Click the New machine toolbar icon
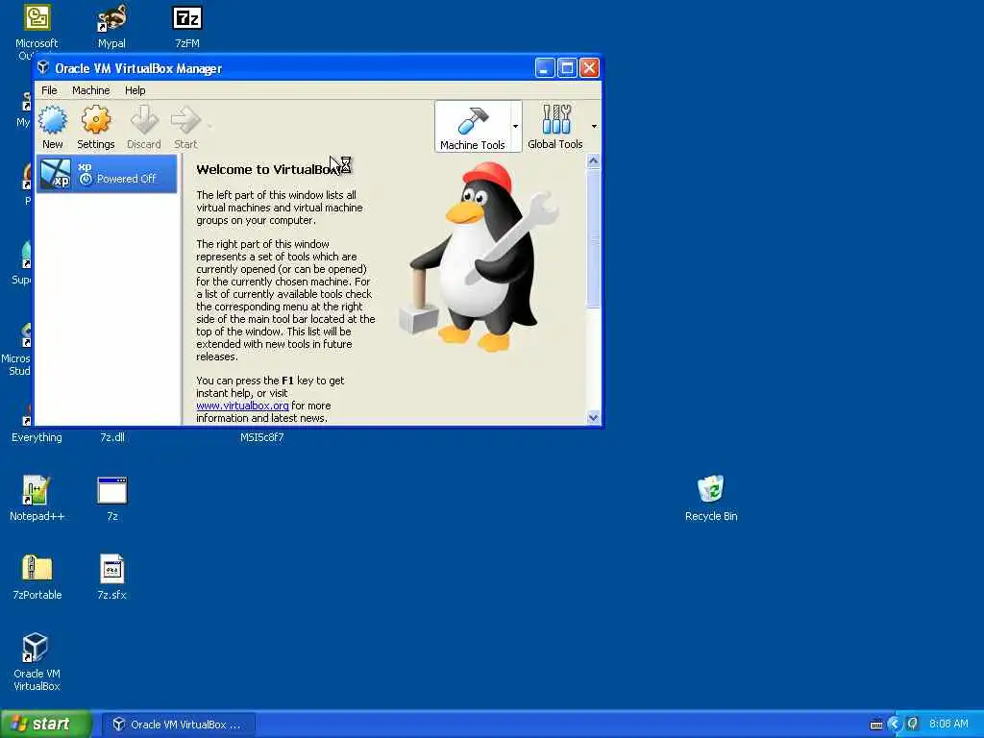The image size is (984, 738). (53, 127)
